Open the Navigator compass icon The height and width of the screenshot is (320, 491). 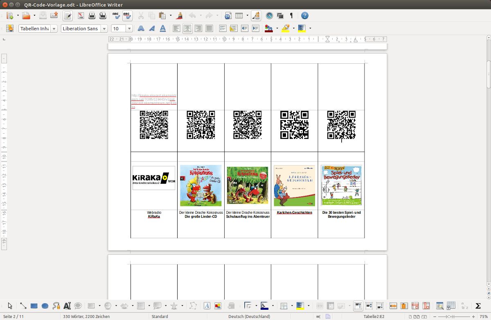[269, 16]
